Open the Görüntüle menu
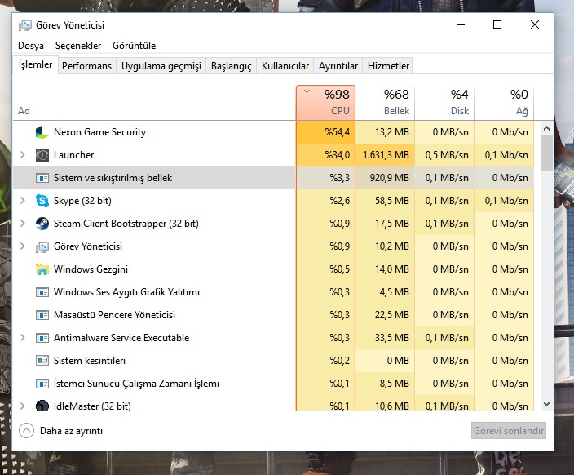 point(134,46)
